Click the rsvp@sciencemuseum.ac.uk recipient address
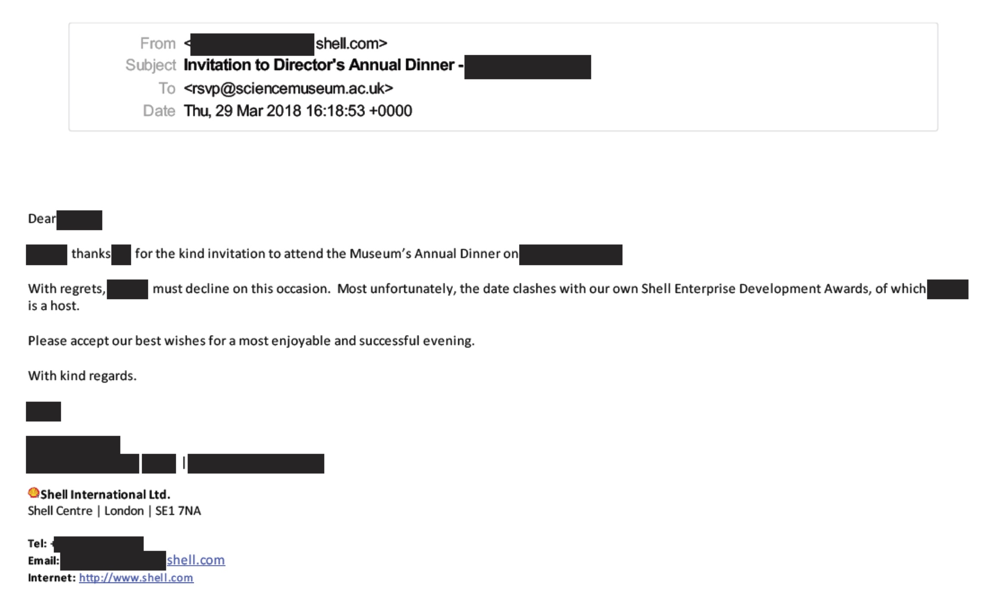Image resolution: width=991 pixels, height=608 pixels. click(x=288, y=88)
